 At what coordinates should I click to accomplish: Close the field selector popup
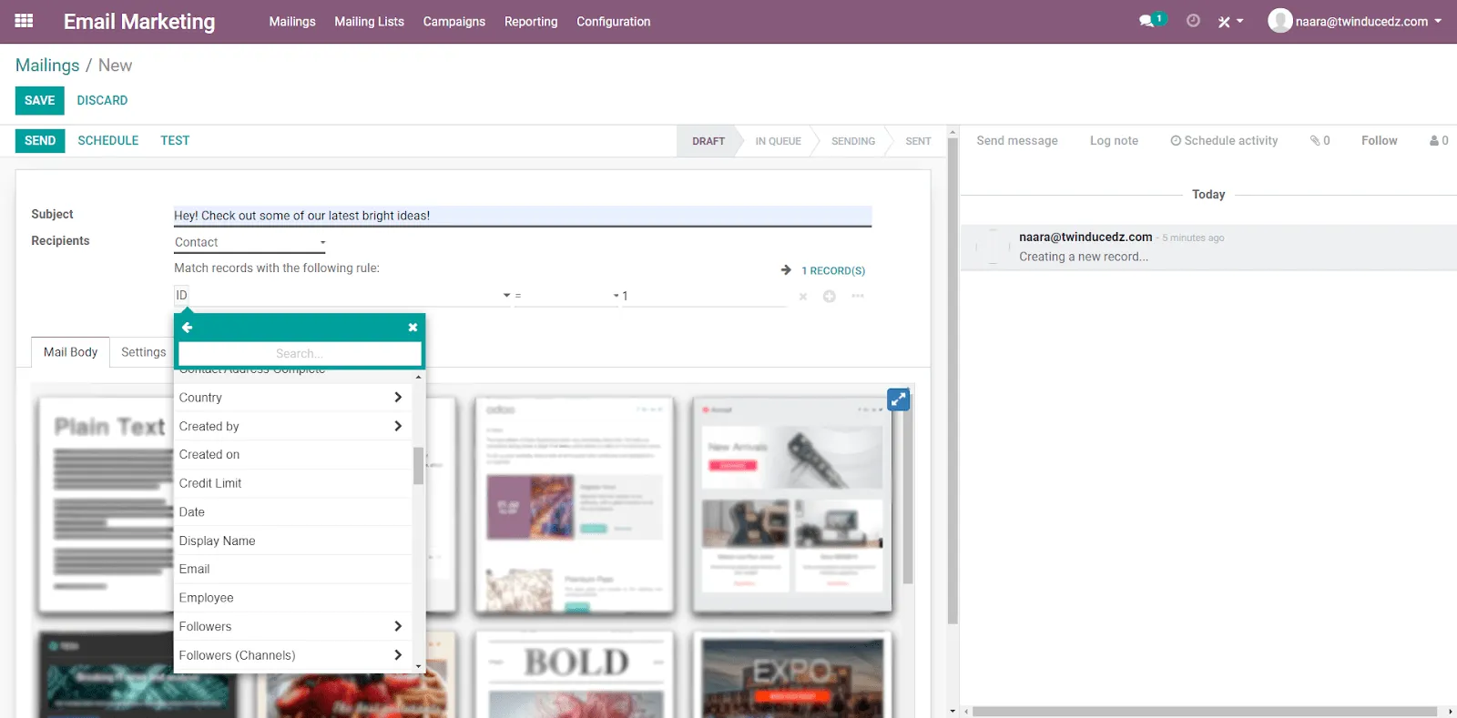(x=413, y=328)
